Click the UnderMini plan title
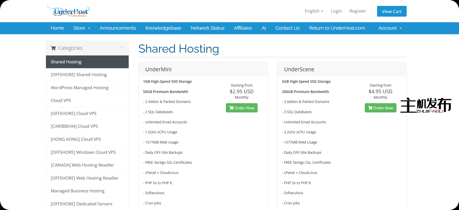Viewport: 459px width, 210px height. point(158,69)
